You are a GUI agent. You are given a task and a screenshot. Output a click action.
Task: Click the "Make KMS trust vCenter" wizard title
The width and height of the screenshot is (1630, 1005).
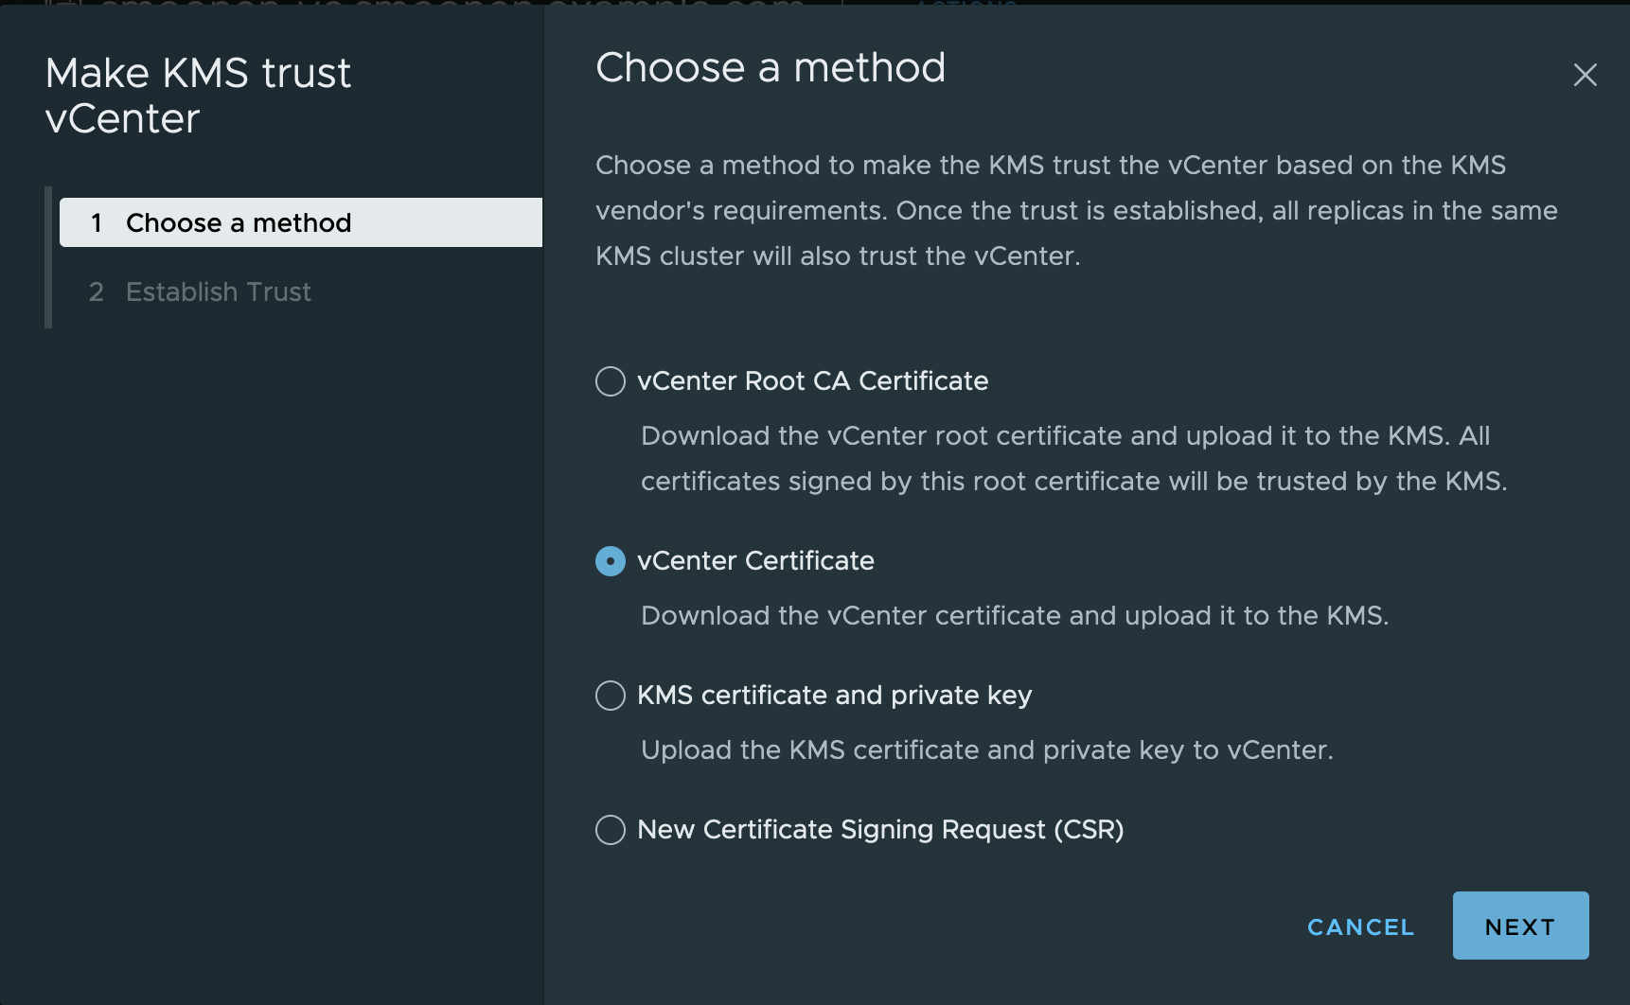(x=198, y=96)
